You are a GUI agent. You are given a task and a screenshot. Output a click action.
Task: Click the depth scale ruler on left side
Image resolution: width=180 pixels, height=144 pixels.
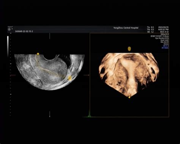11,75
